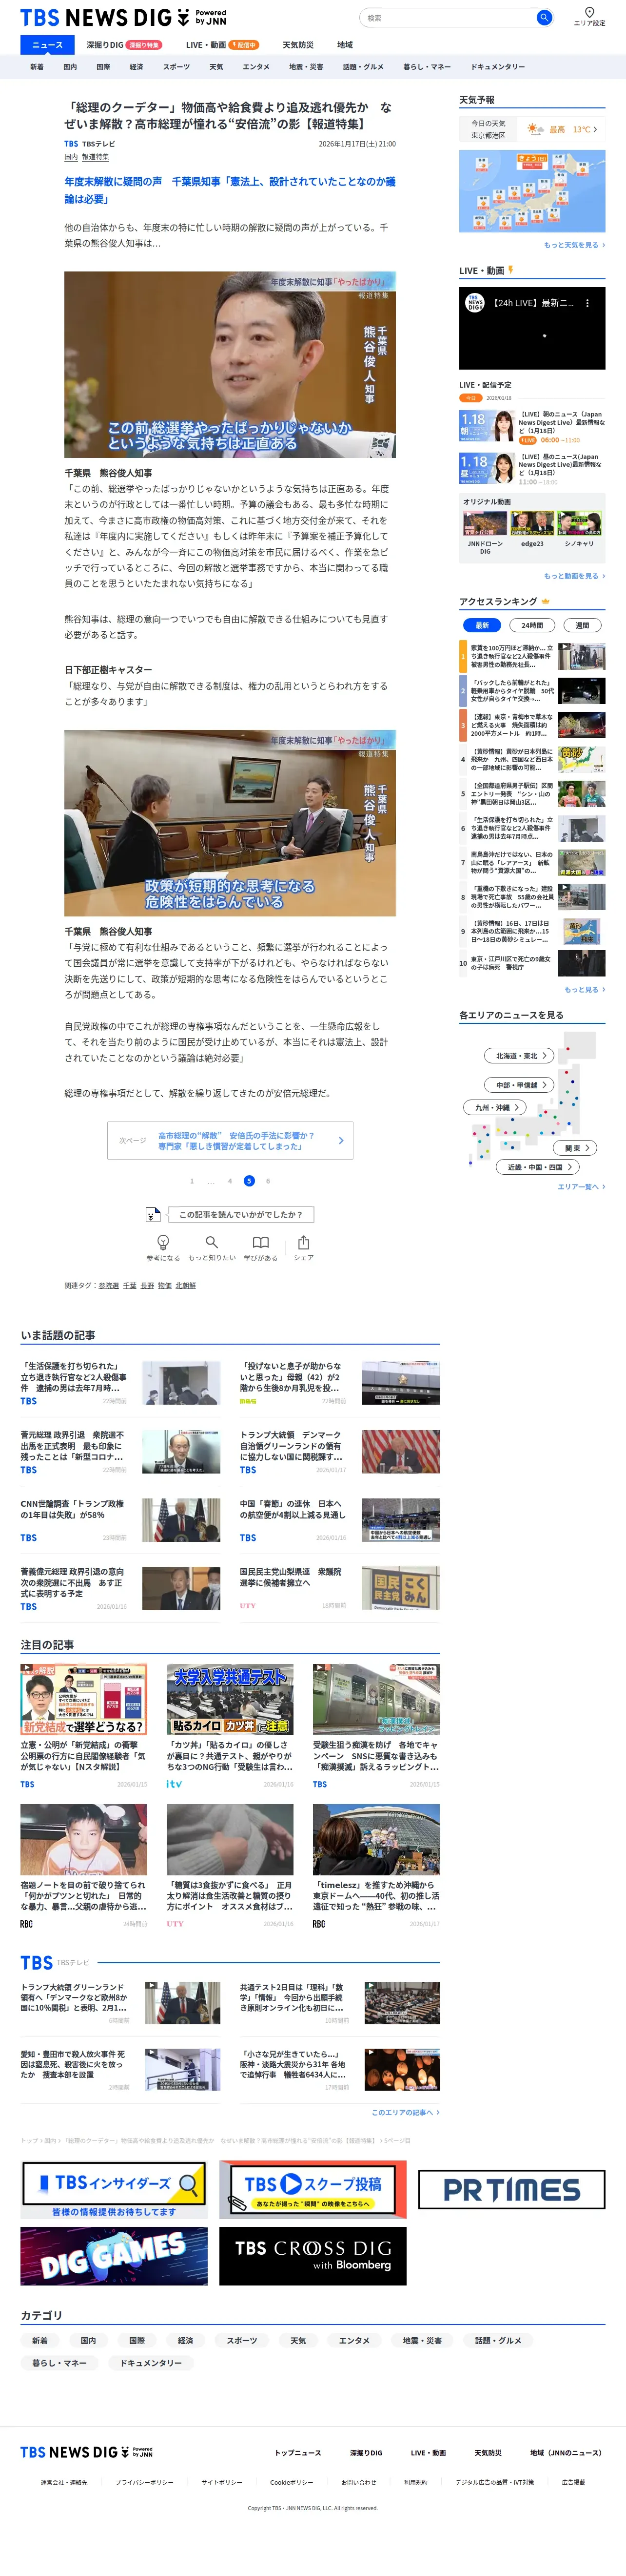Viewport: 626px width, 2576px height.
Task: Select the LIVE・動画 tab
Action: (x=222, y=45)
